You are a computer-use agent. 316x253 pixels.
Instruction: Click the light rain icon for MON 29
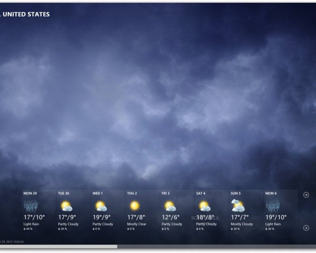pos(30,206)
